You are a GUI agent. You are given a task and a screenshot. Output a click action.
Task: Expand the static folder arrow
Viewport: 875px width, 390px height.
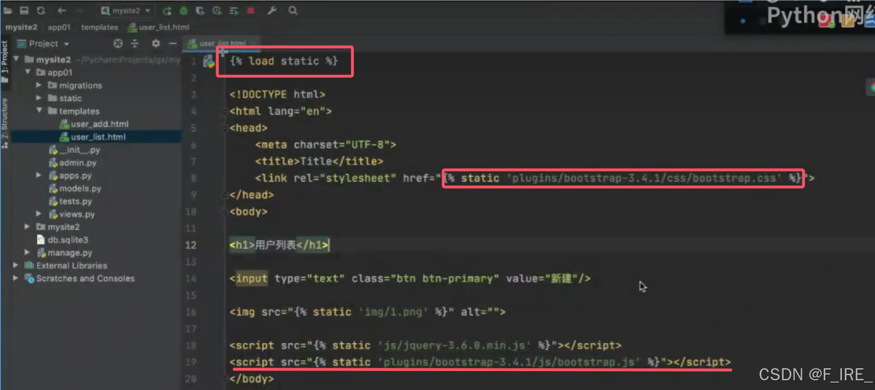pos(39,98)
